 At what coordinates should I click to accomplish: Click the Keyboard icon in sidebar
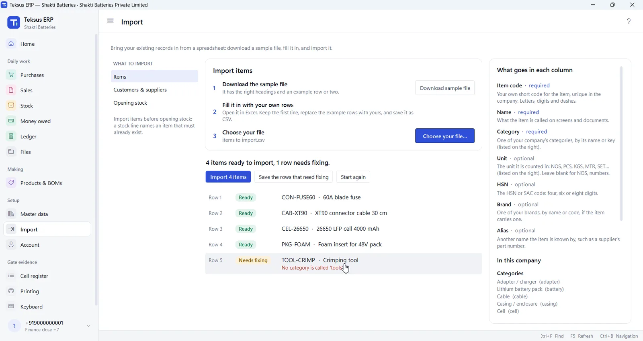[11, 306]
